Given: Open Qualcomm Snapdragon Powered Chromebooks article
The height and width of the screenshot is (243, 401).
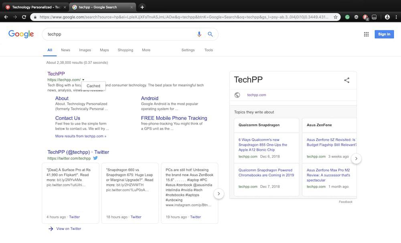Looking at the screenshot, I should click(x=266, y=173).
